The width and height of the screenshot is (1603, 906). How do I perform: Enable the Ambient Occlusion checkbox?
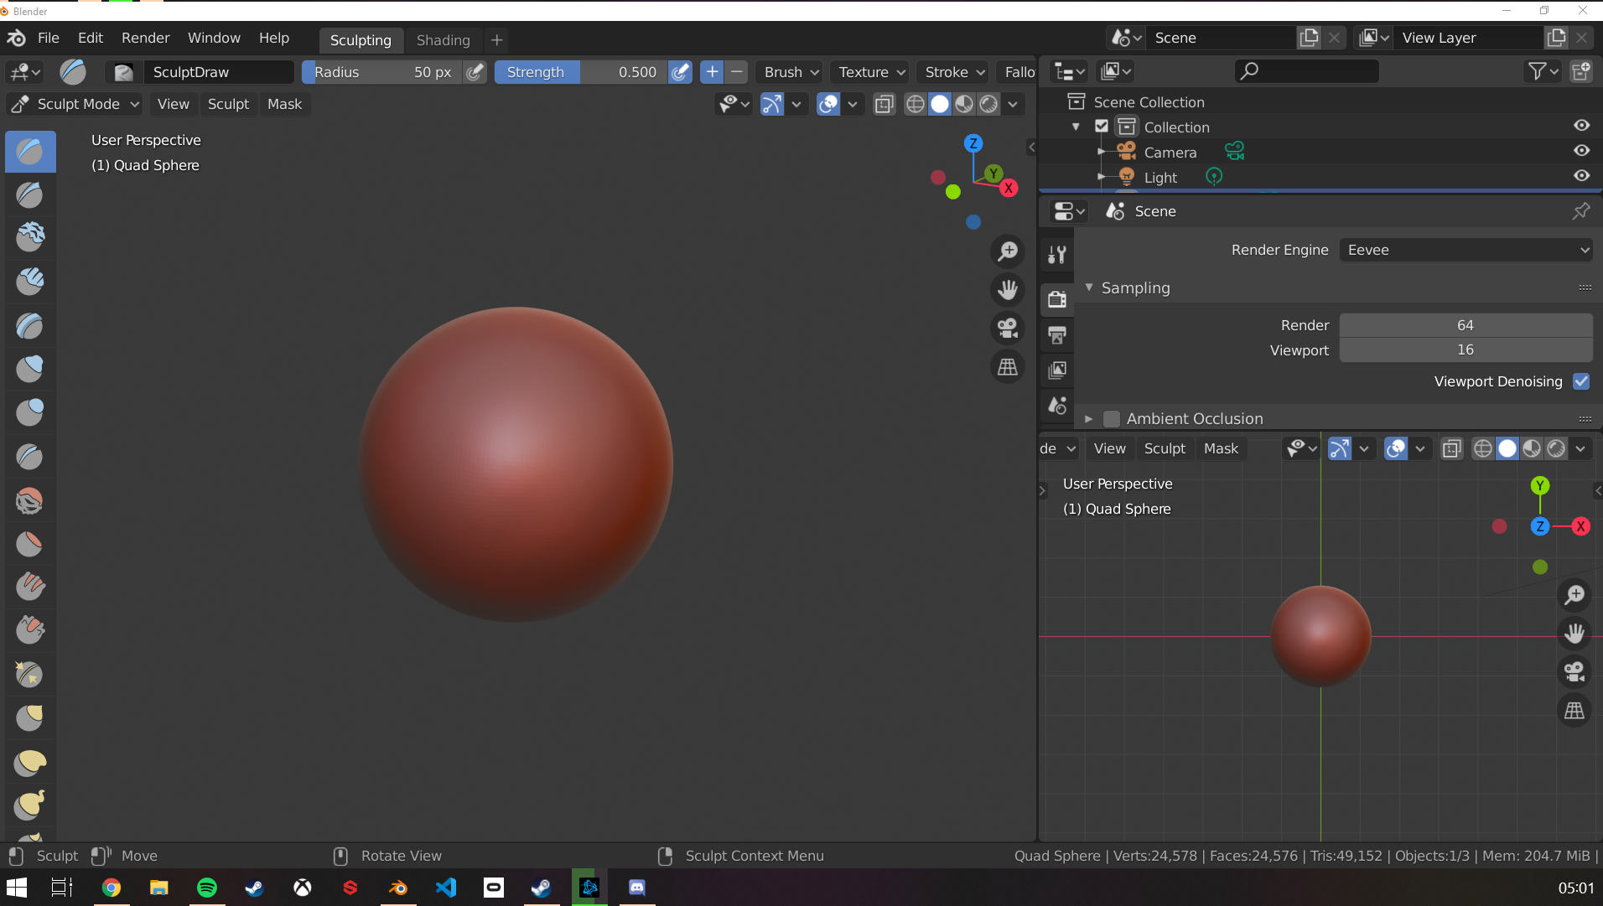(x=1112, y=418)
